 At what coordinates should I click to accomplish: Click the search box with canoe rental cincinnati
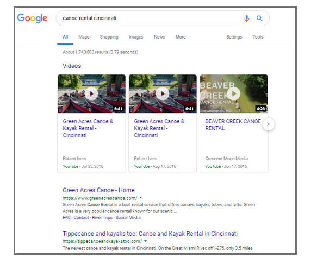coord(150,18)
